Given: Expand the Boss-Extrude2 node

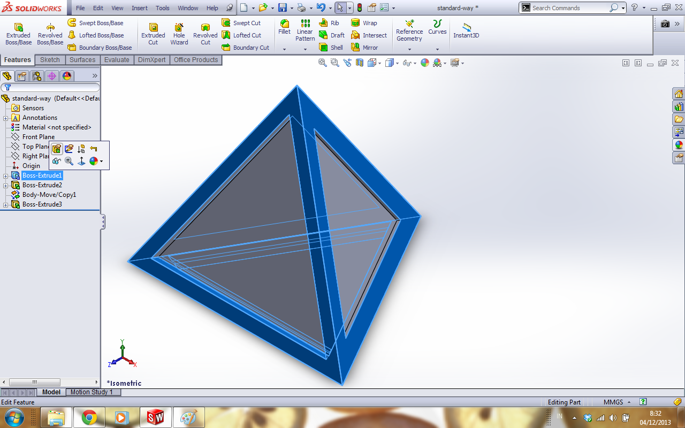Looking at the screenshot, I should [x=6, y=185].
